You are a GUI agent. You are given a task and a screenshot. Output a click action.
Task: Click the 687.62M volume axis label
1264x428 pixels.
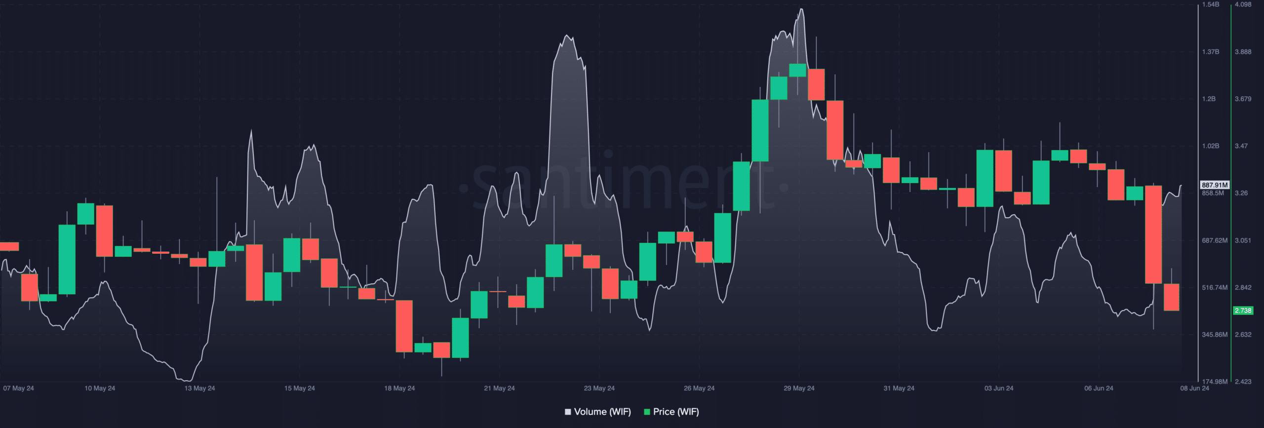[x=1215, y=240]
